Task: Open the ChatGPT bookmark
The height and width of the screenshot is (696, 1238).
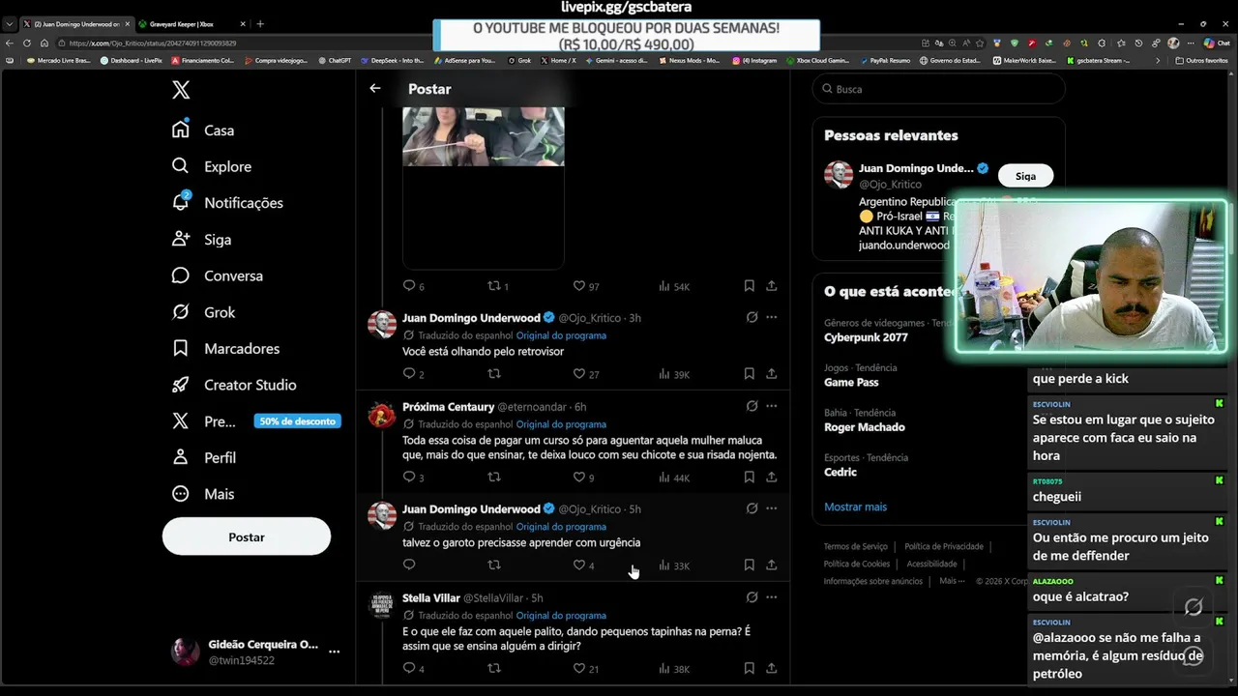Action: (335, 60)
